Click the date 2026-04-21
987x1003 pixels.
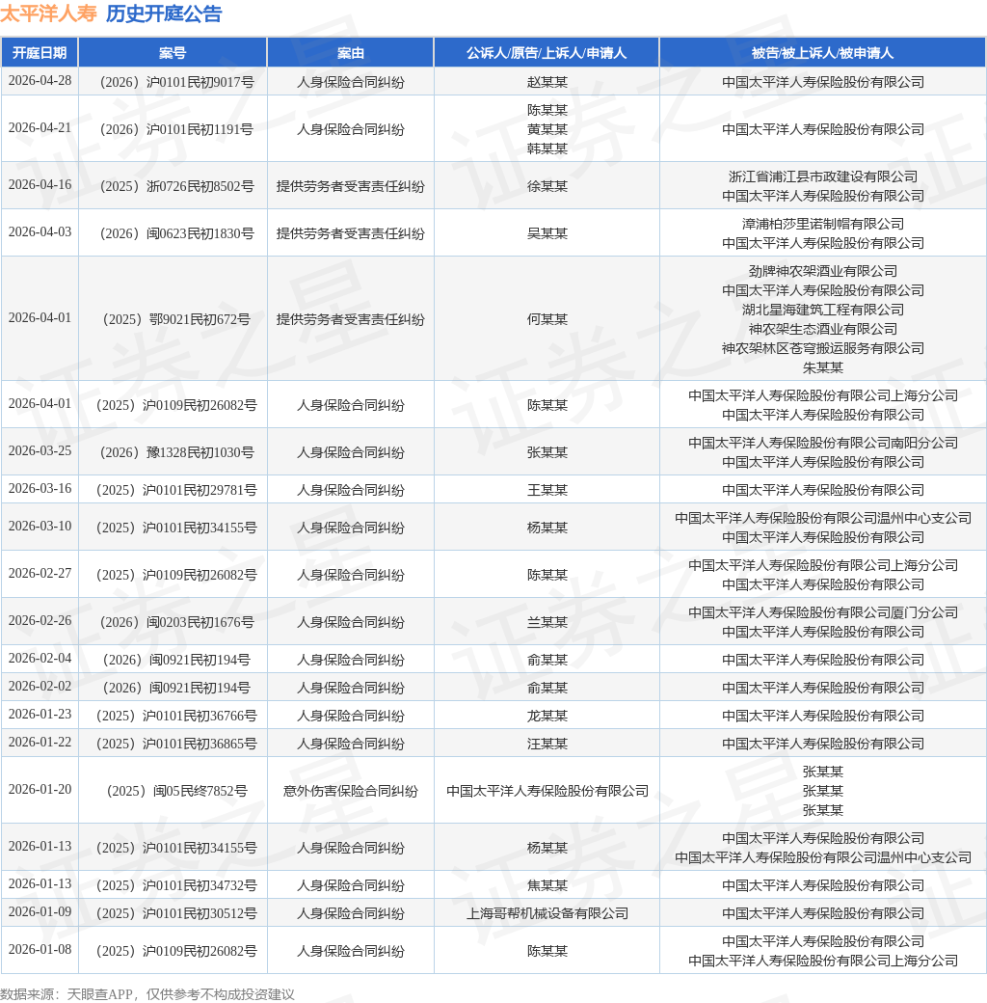40,128
